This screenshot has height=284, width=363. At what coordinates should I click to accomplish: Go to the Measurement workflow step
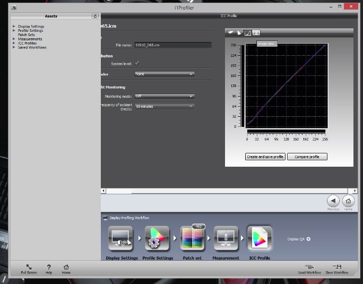pos(226,239)
